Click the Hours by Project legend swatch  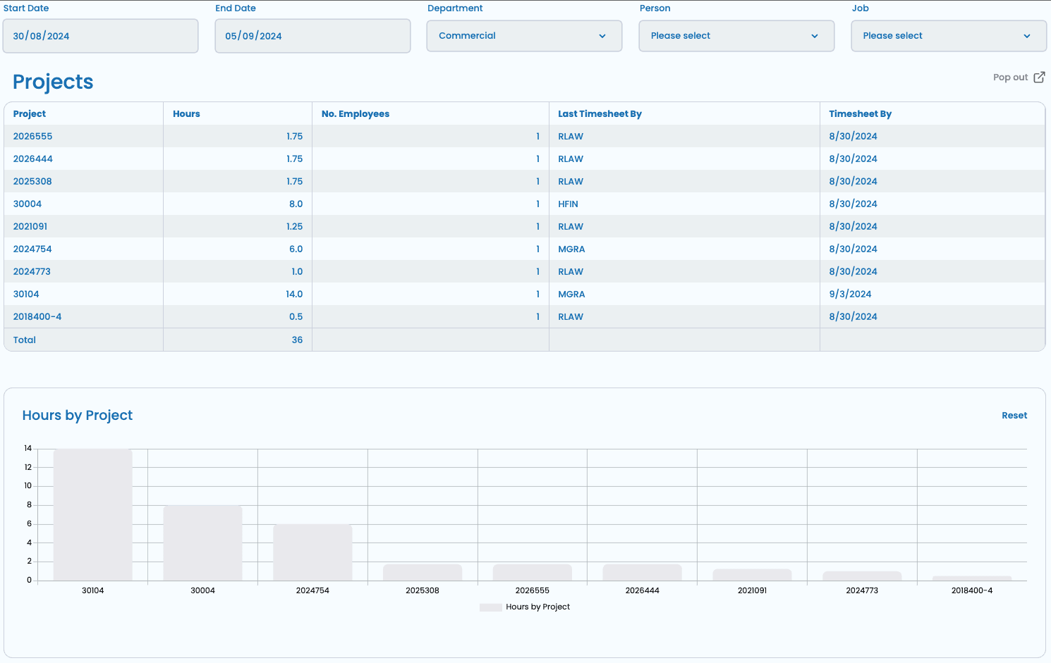tap(490, 607)
